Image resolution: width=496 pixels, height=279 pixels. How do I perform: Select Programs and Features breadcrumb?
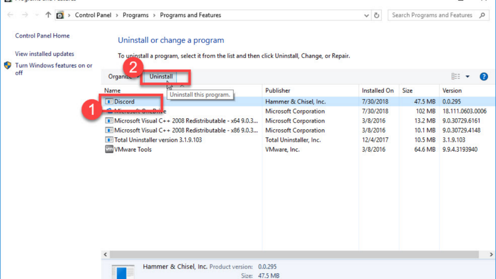point(190,15)
